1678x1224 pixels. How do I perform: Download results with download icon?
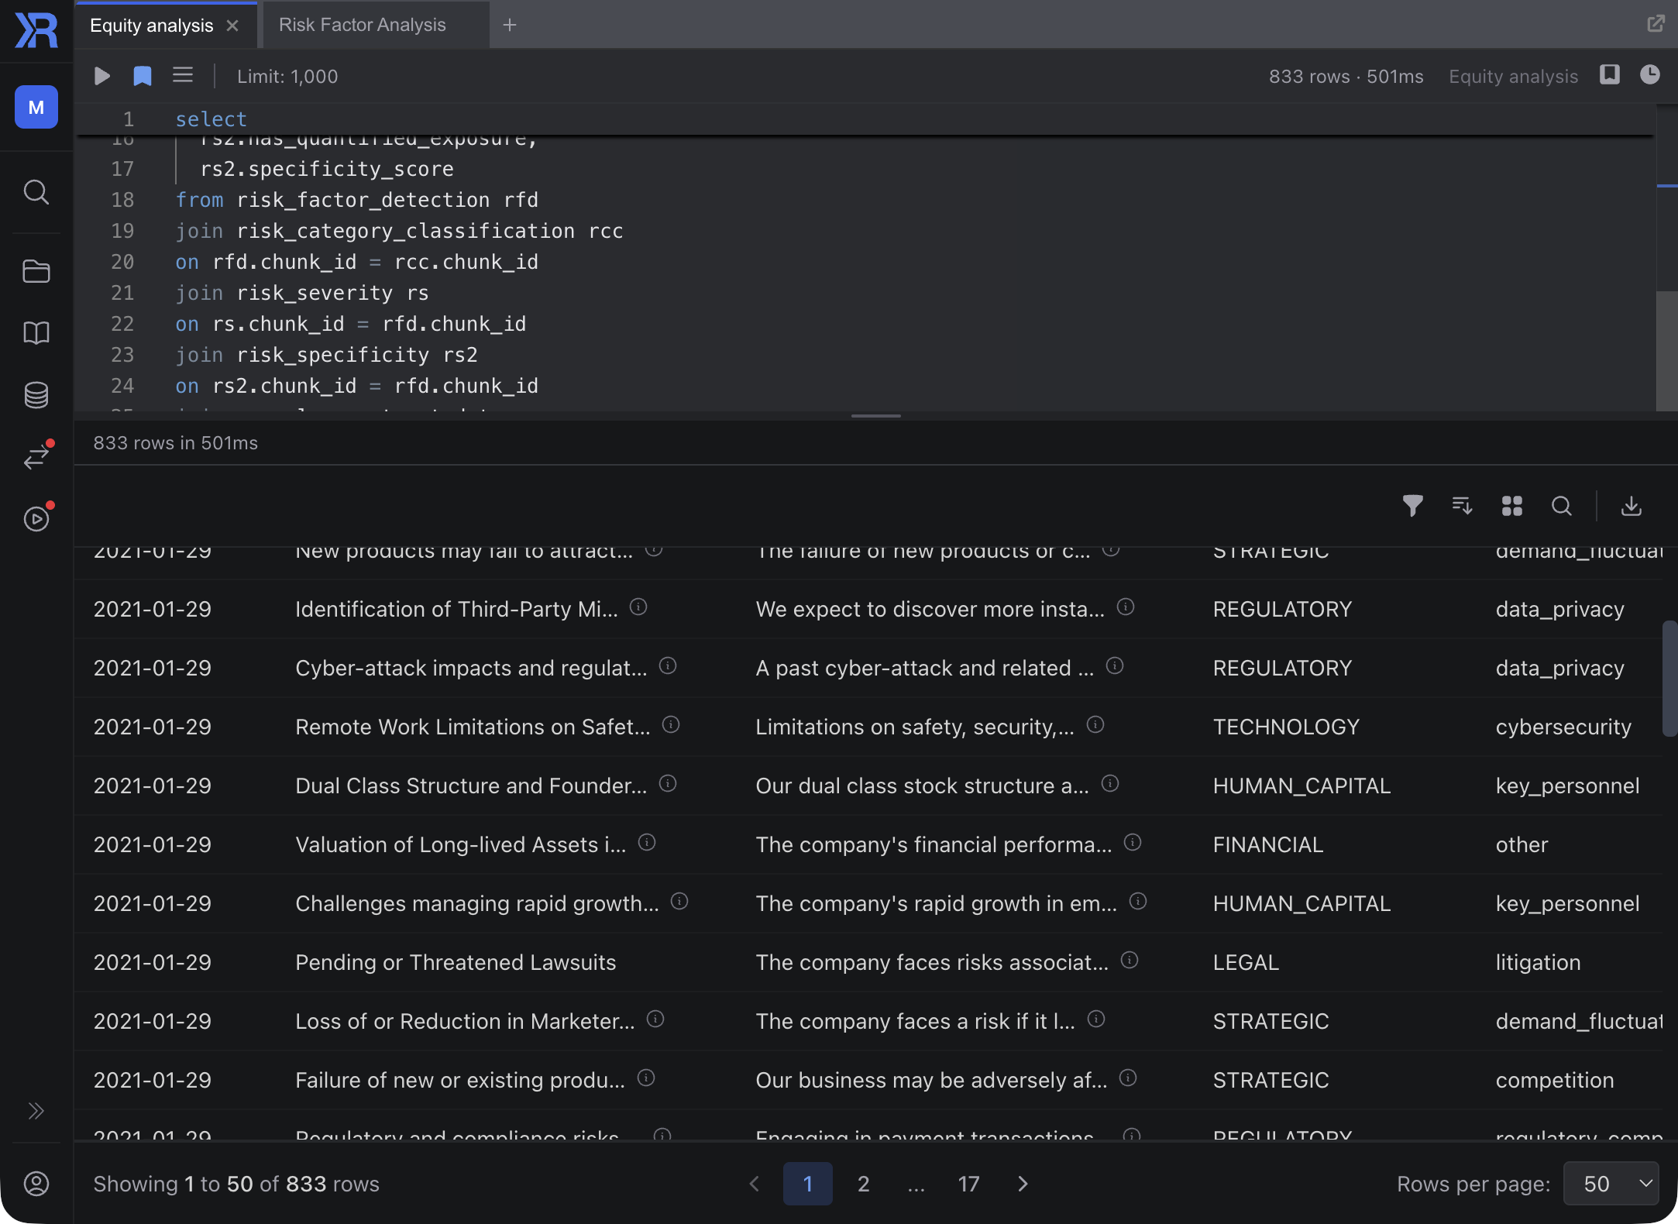click(x=1631, y=506)
